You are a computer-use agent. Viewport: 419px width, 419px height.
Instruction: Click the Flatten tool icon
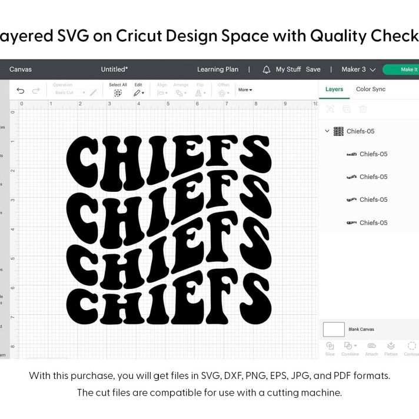click(391, 345)
